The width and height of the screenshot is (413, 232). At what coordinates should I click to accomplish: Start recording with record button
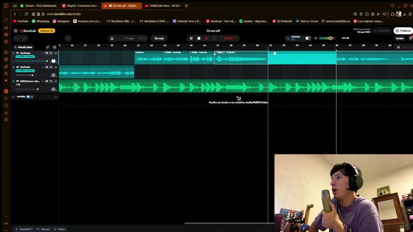point(206,38)
